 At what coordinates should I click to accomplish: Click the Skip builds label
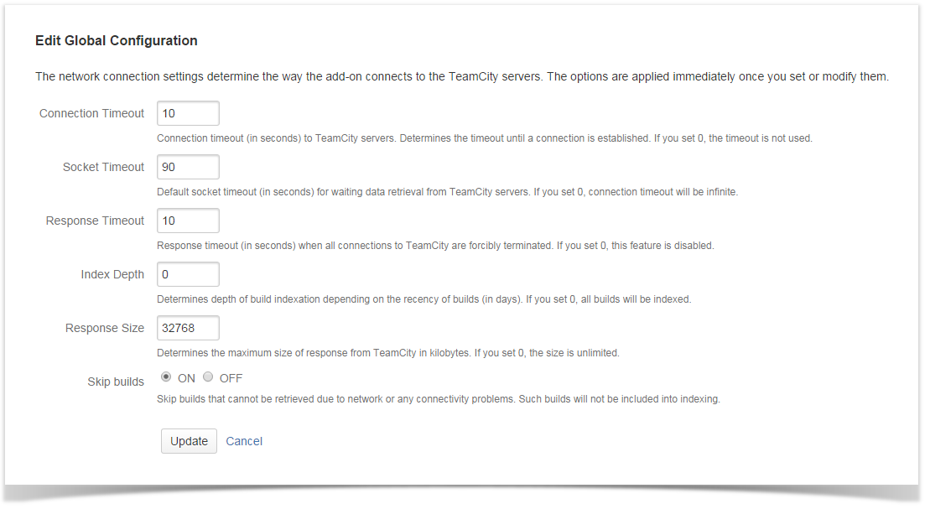116,382
